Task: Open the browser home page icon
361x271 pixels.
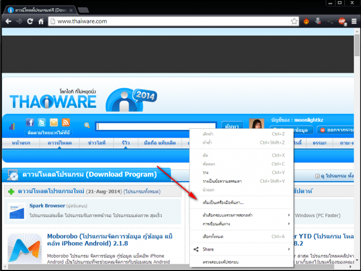Action: coord(41,22)
